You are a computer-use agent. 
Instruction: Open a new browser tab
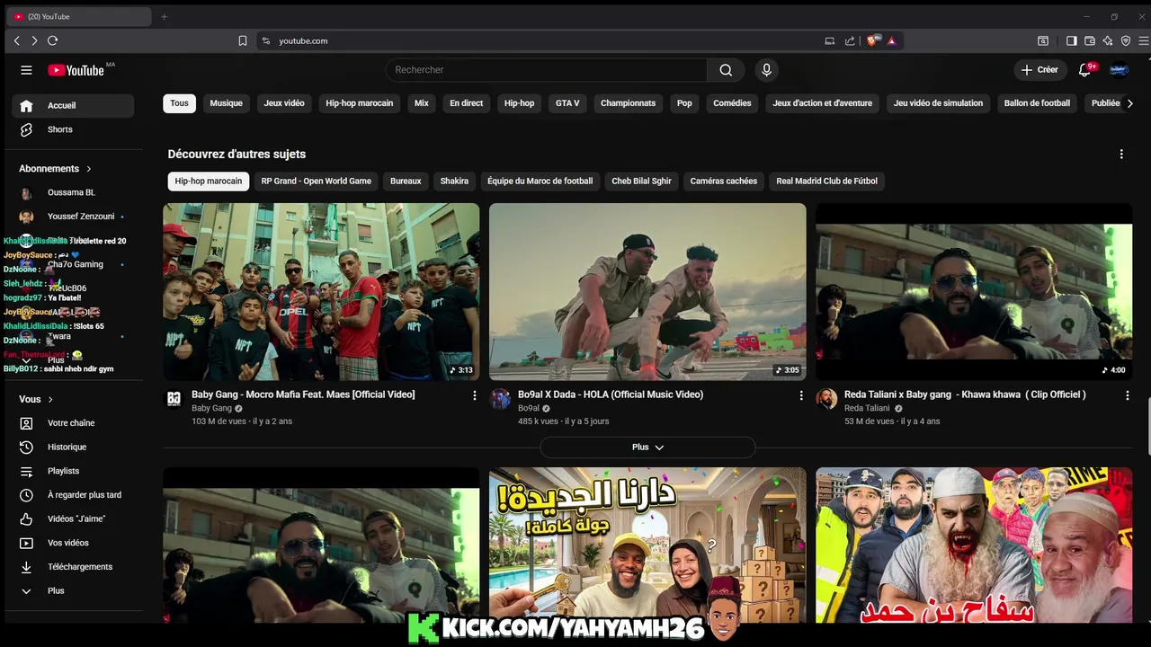click(164, 16)
